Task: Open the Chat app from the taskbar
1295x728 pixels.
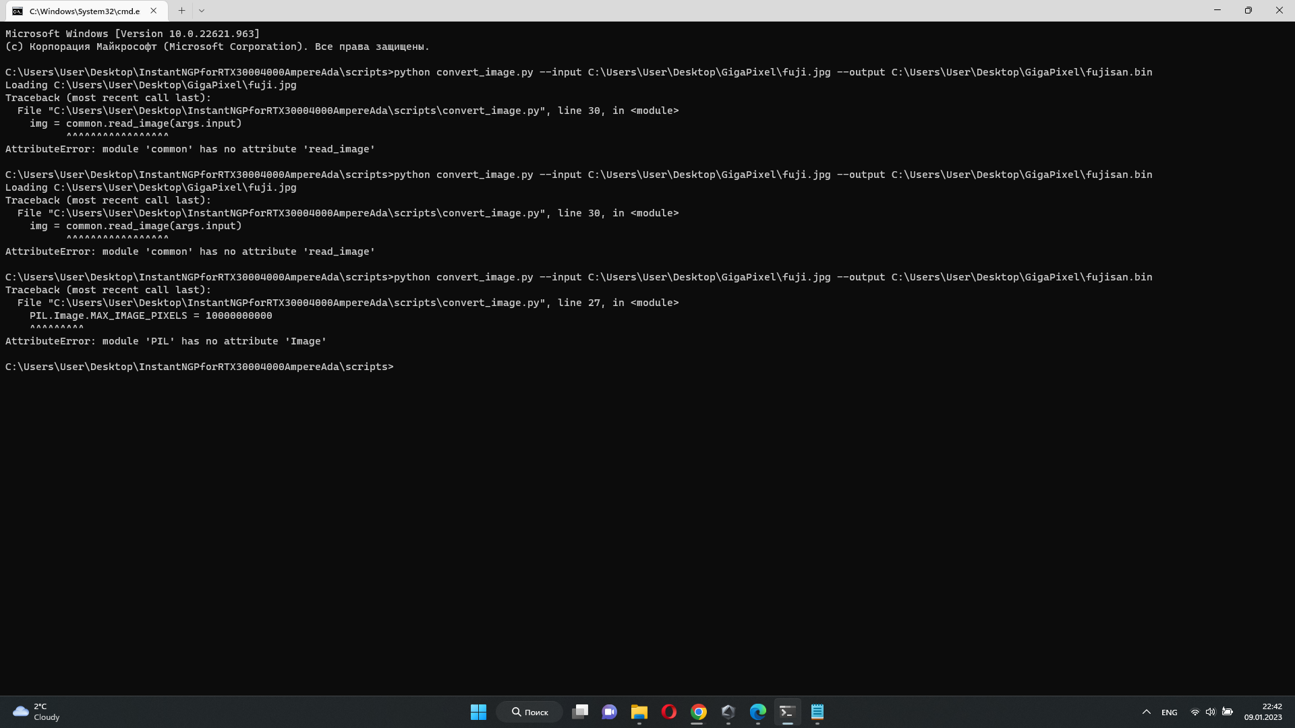Action: pos(609,712)
